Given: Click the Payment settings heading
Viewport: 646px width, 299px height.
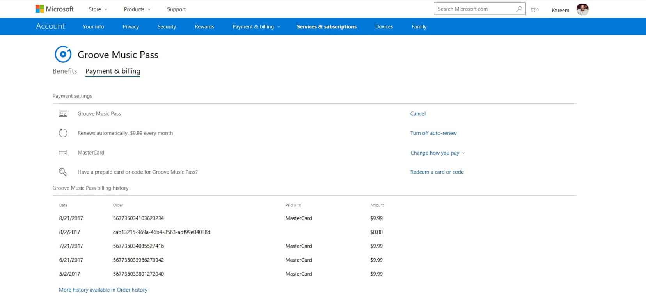Looking at the screenshot, I should [x=72, y=96].
